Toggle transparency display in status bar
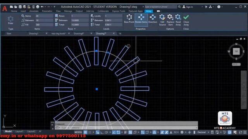The height and width of the screenshot is (139, 248). 130,132
